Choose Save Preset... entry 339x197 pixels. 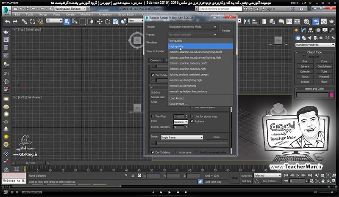[x=200, y=104]
